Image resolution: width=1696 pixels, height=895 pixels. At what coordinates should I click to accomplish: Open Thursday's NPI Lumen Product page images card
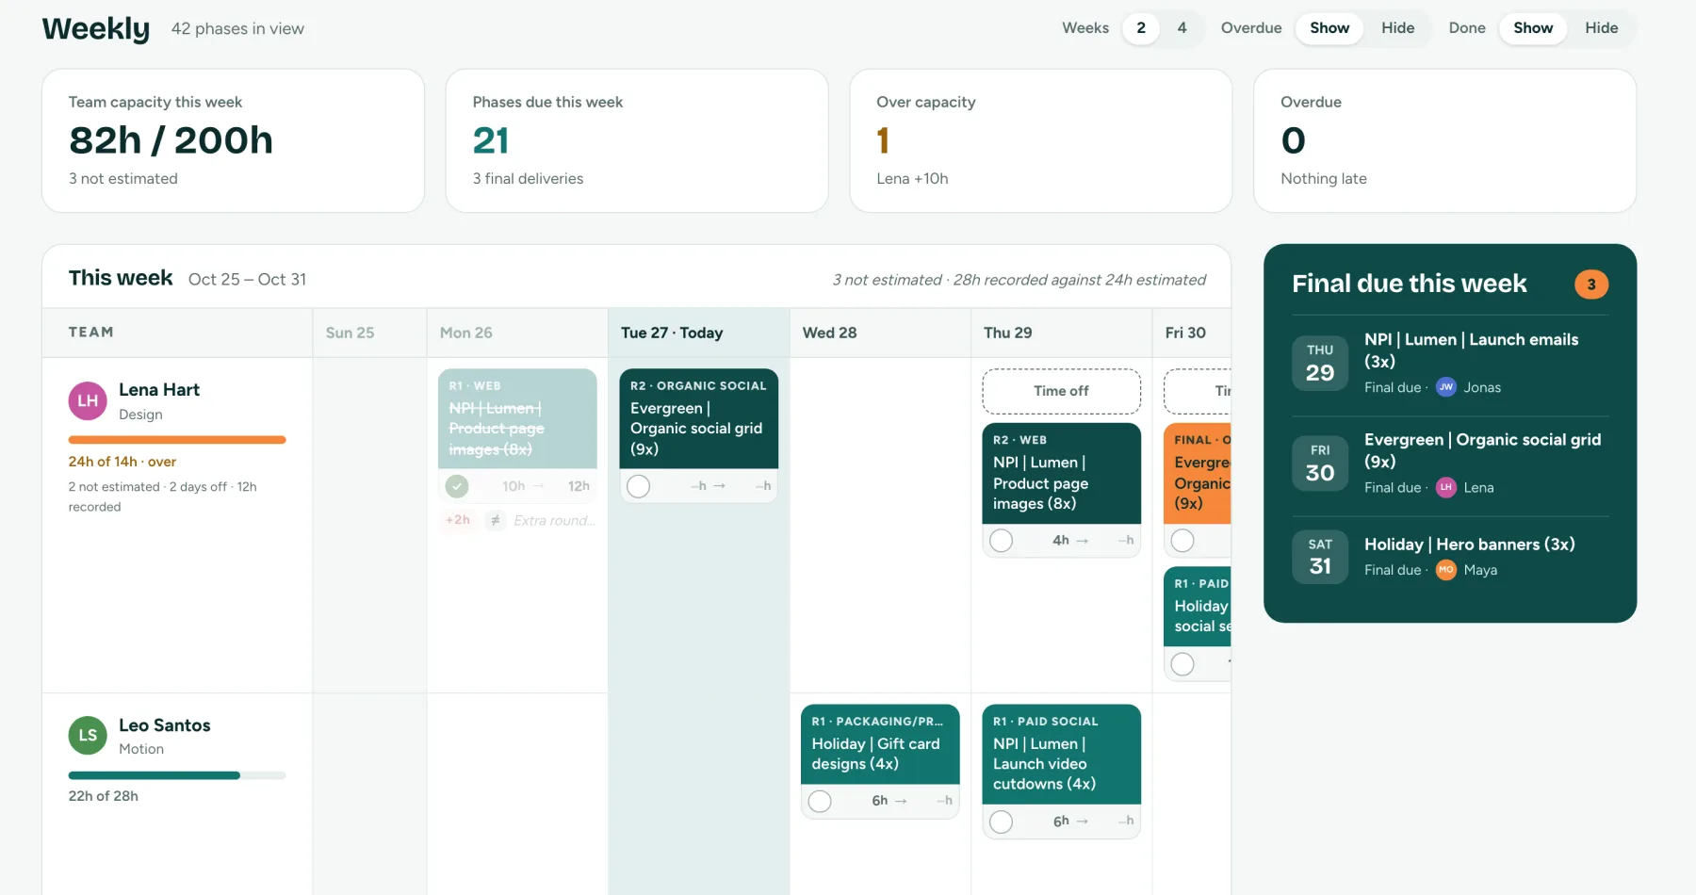tap(1061, 473)
